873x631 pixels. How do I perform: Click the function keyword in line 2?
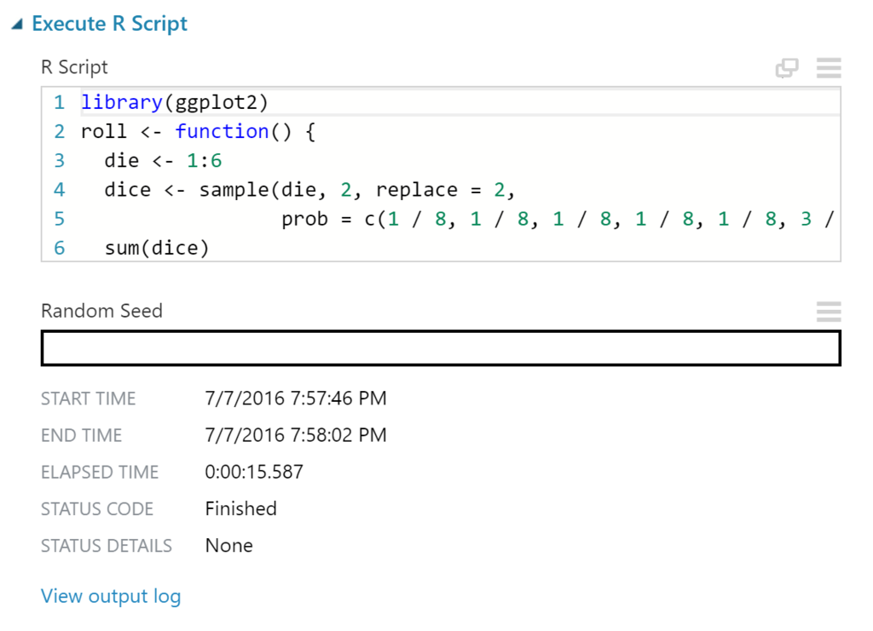pyautogui.click(x=223, y=132)
